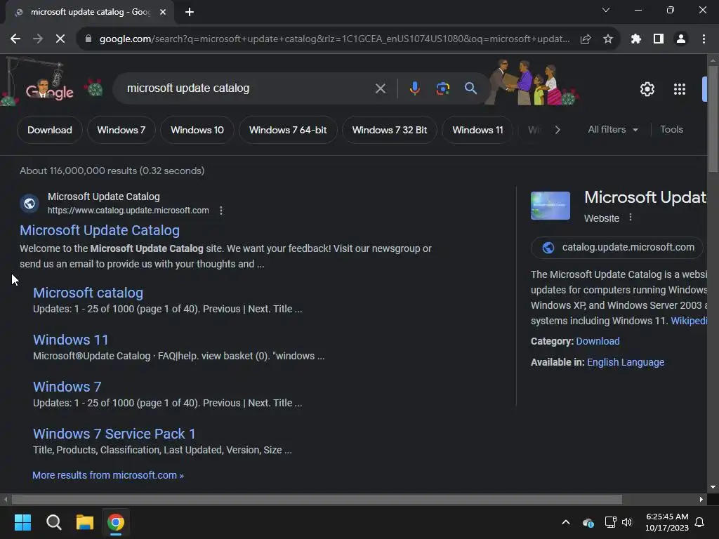
Task: Open the Chrome three-dot menu
Action: click(x=704, y=39)
